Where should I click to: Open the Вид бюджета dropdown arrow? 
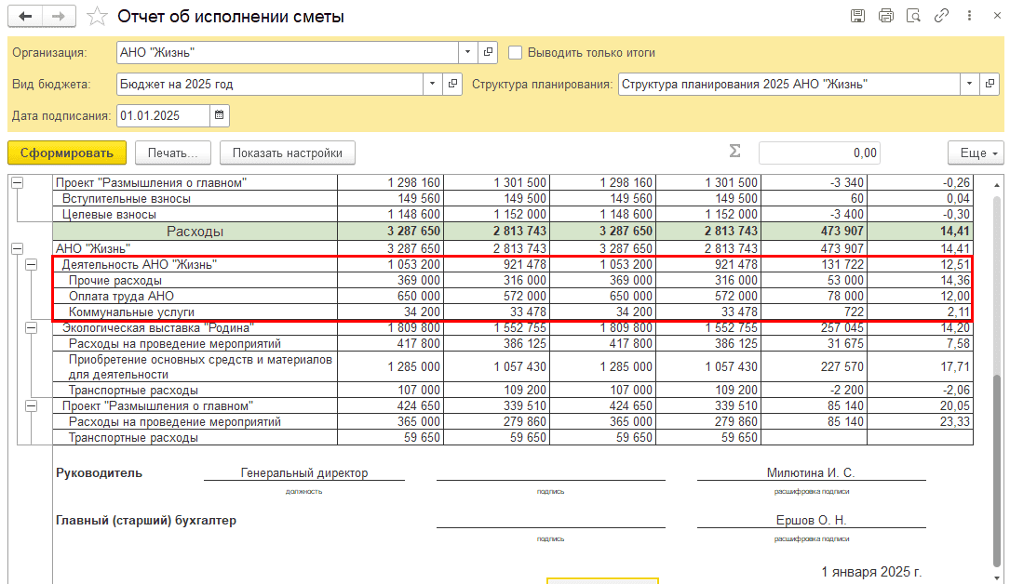(432, 84)
